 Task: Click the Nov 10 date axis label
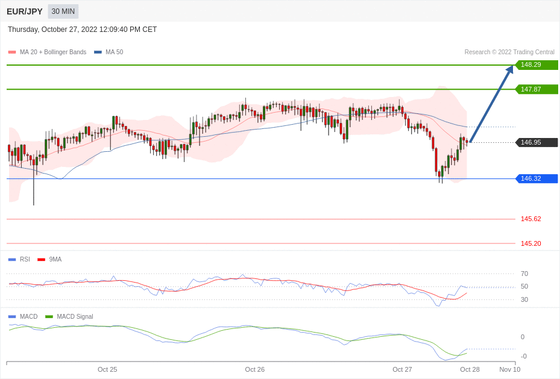pyautogui.click(x=509, y=369)
